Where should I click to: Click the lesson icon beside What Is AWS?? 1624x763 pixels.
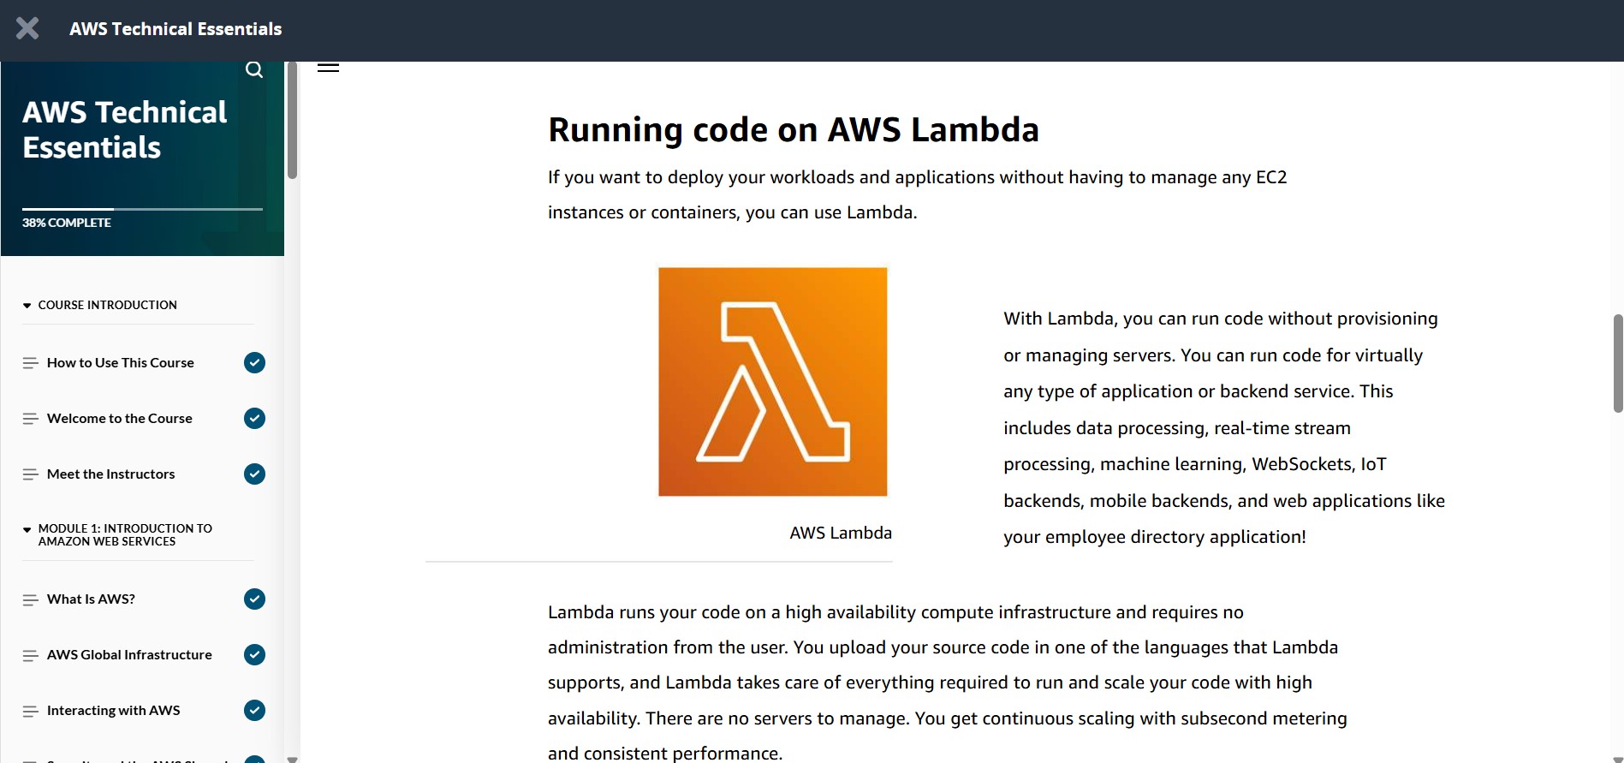tap(31, 599)
